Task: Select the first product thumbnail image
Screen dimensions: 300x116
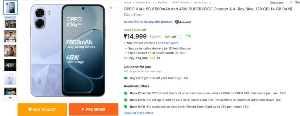Action: (10, 7)
